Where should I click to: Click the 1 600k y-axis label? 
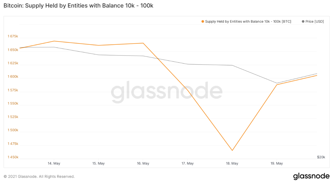coord(13,77)
